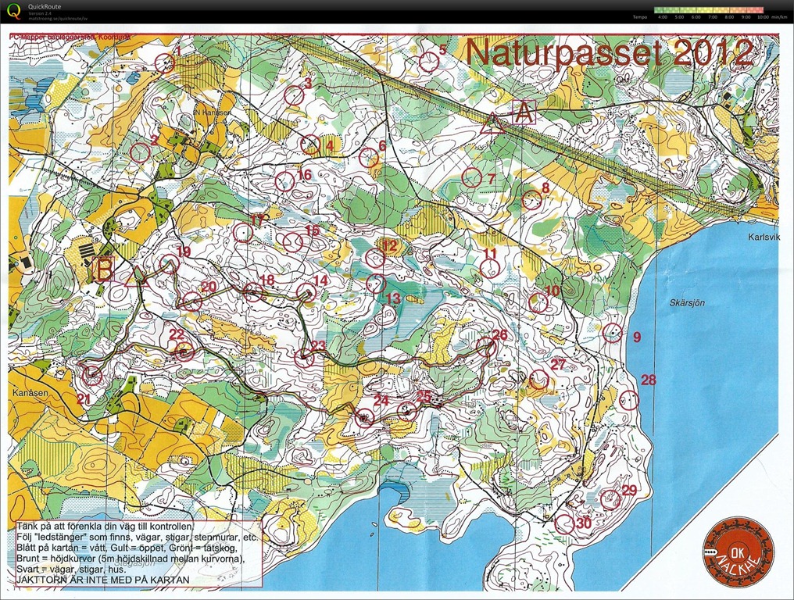
Task: Click the boxed letter B marker
Action: (x=102, y=270)
